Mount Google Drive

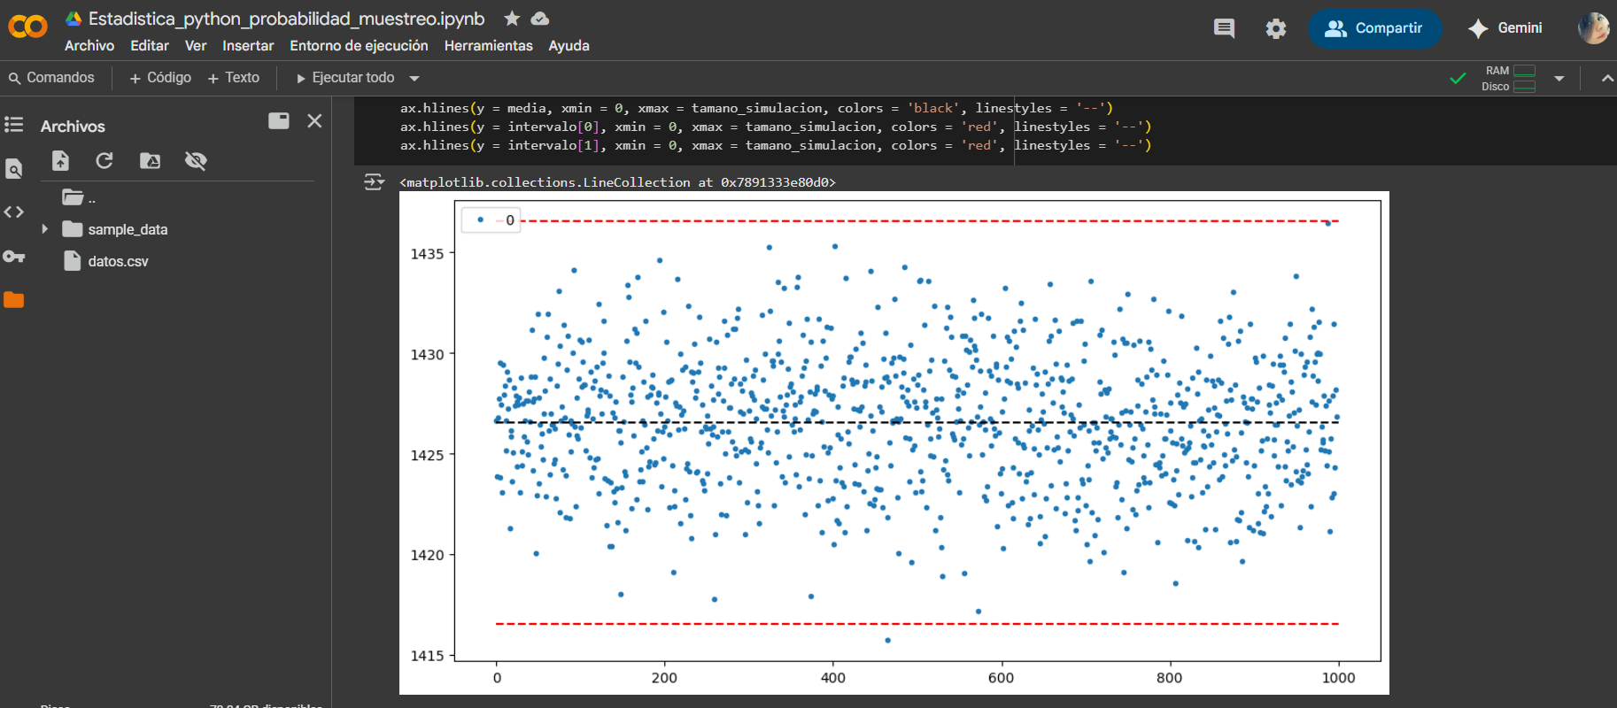click(x=151, y=160)
